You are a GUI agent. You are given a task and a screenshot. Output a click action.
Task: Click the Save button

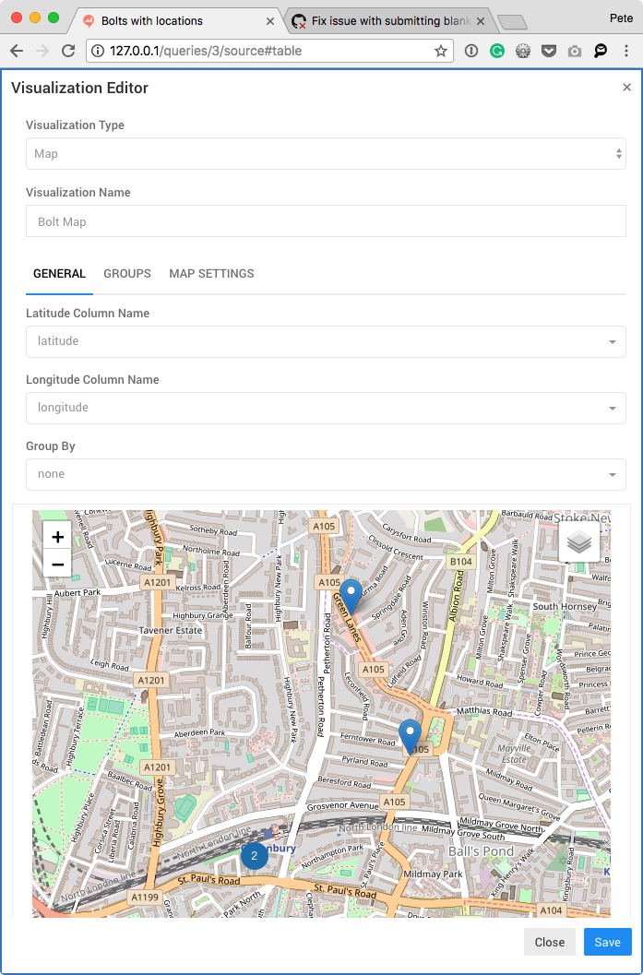click(608, 942)
